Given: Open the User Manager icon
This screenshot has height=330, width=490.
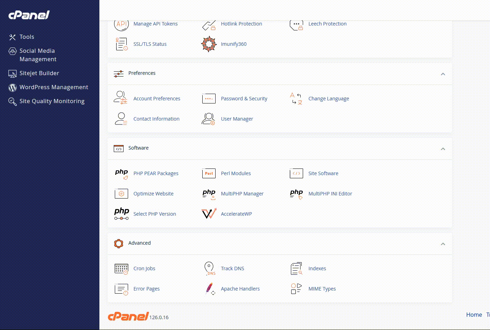Looking at the screenshot, I should pos(209,119).
